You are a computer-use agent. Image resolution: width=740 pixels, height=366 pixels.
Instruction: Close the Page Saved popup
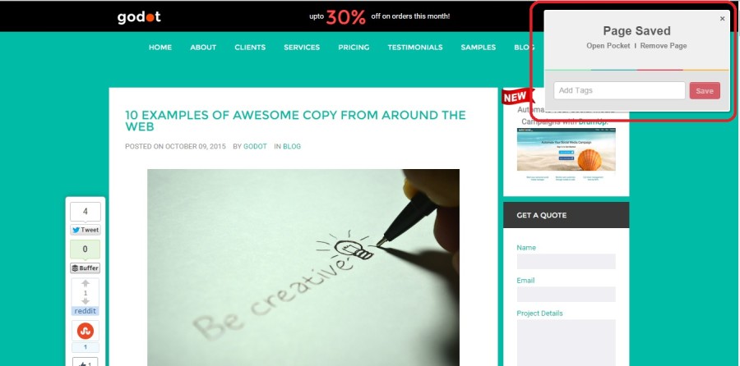click(x=722, y=19)
